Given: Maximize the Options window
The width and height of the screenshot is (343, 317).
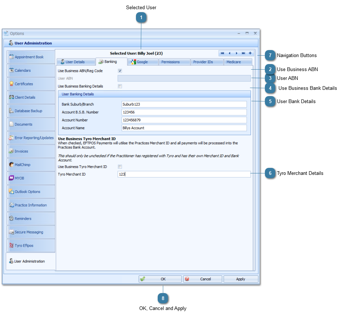Looking at the screenshot, I should [247, 33].
